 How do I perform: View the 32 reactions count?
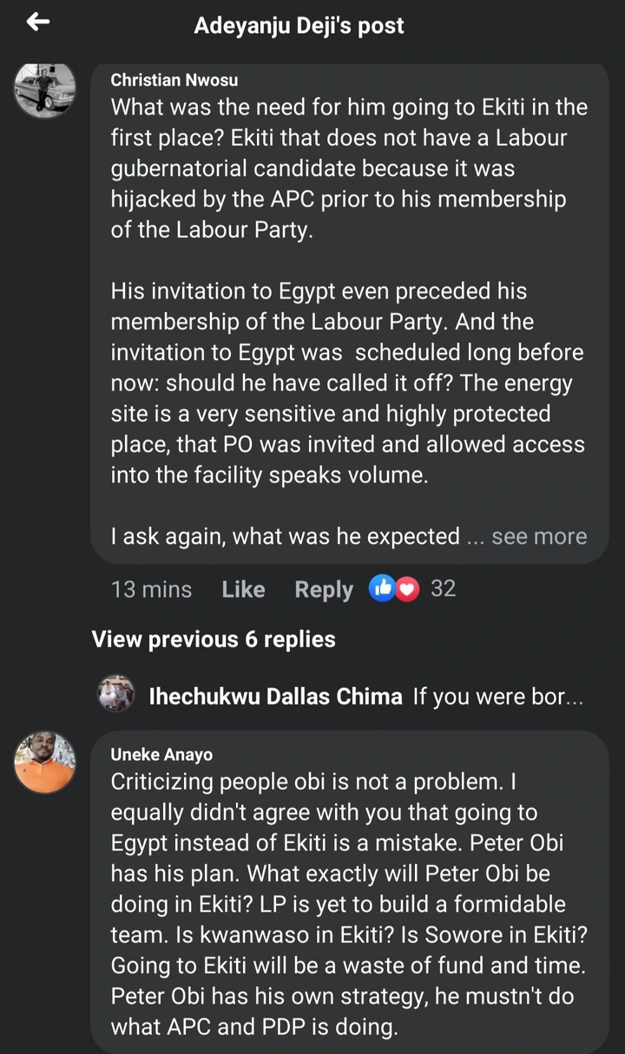click(443, 589)
